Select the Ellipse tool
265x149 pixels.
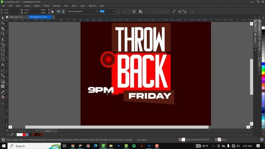coord(3,54)
